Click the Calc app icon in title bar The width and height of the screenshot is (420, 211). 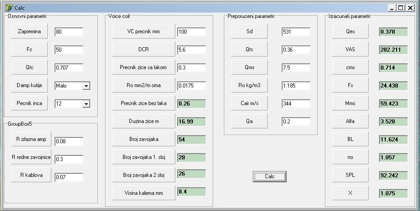(8, 8)
